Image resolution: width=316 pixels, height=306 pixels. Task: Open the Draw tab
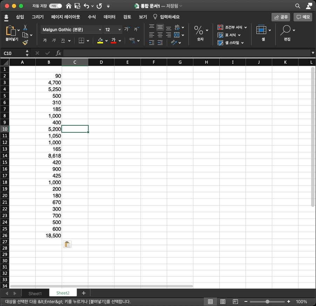[x=38, y=17]
